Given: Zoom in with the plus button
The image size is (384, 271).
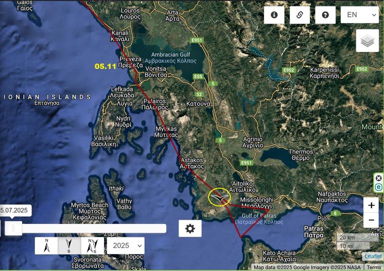Looking at the screenshot, I should pyautogui.click(x=371, y=205).
